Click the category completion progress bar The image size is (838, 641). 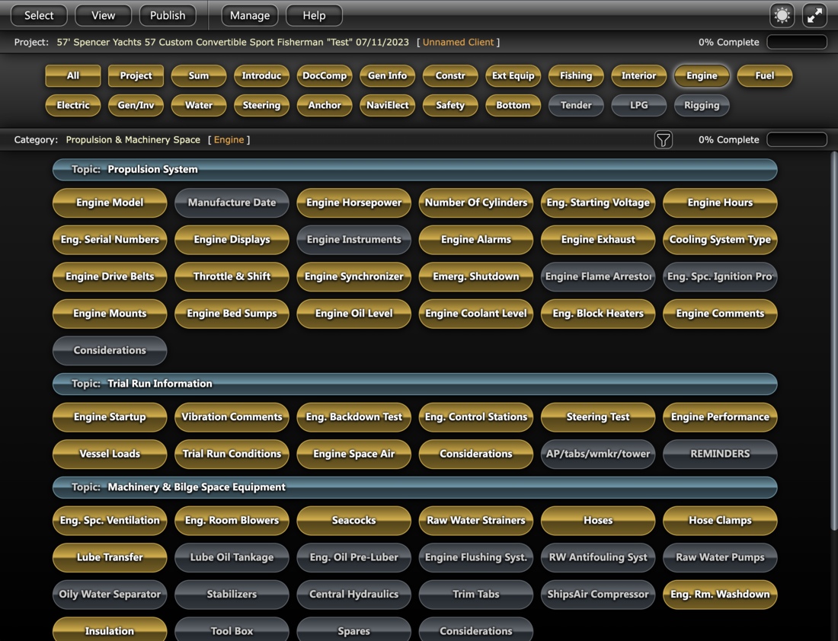click(x=797, y=140)
